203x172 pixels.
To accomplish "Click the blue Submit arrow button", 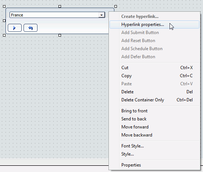I will pyautogui.click(x=15, y=28).
